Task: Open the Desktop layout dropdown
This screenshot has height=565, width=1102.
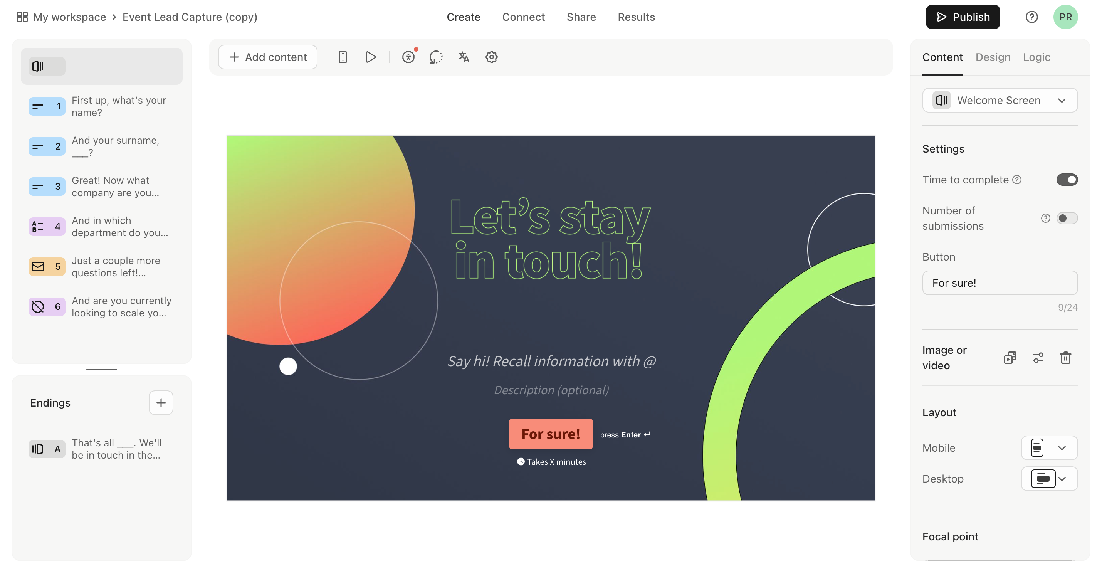Action: coord(1049,479)
